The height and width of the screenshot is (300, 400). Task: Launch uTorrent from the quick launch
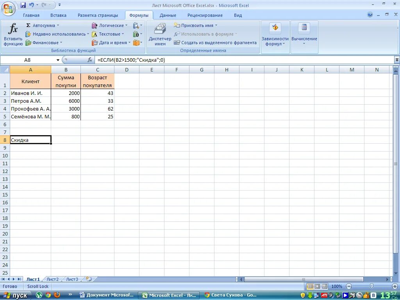click(x=39, y=295)
